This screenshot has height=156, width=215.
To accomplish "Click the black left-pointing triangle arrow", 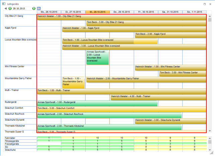I will coord(6,8).
